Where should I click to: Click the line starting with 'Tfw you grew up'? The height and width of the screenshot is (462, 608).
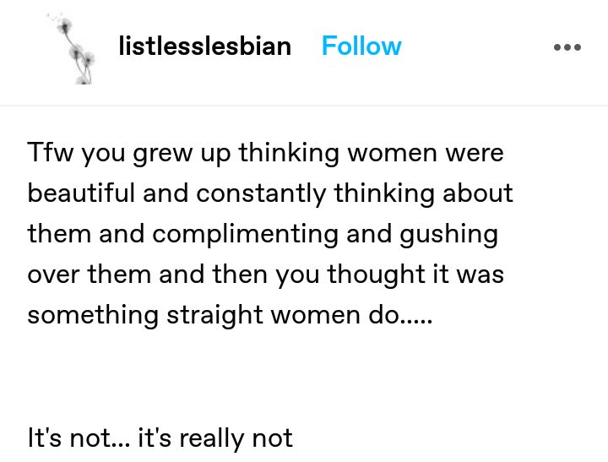coord(266,153)
